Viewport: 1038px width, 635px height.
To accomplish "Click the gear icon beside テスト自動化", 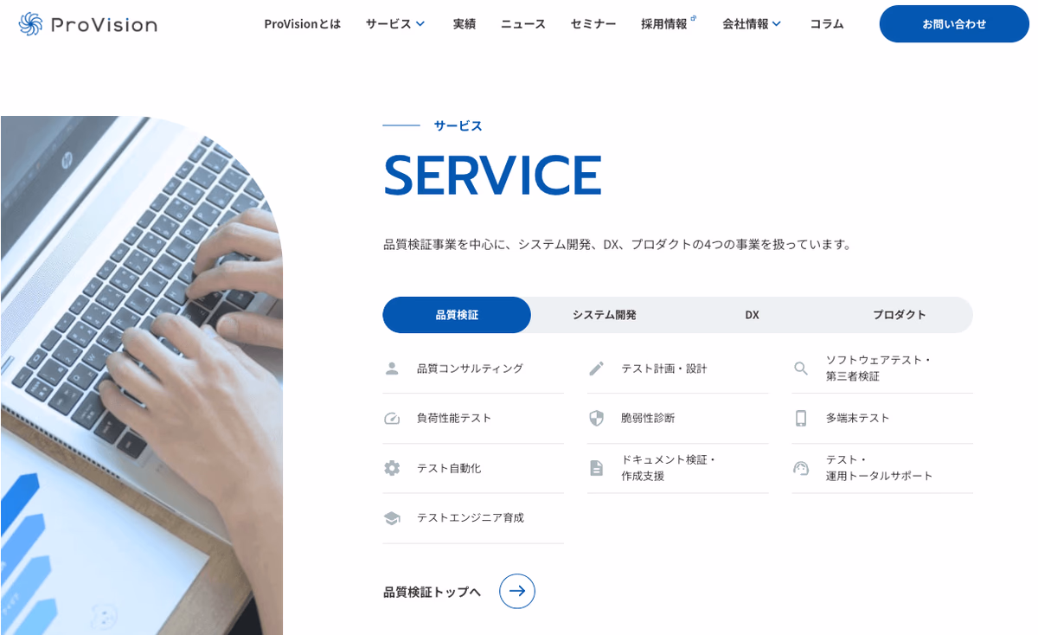I will [392, 468].
